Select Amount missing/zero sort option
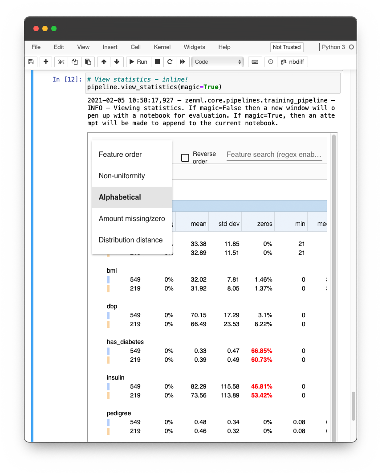Image resolution: width=382 pixels, height=475 pixels. coord(132,218)
